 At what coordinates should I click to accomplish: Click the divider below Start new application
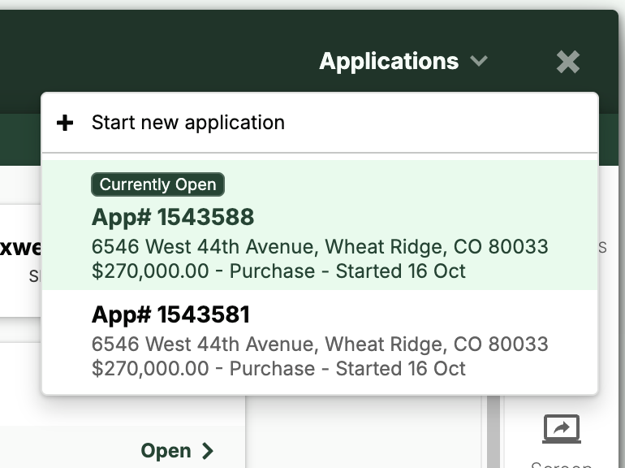320,153
